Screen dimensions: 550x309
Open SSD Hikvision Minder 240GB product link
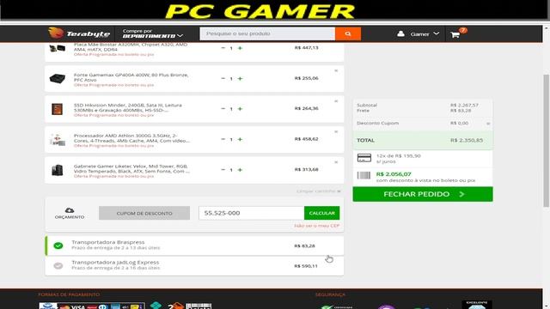128,107
